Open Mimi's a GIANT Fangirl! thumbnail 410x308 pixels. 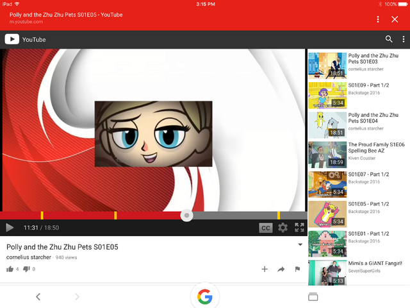click(327, 273)
